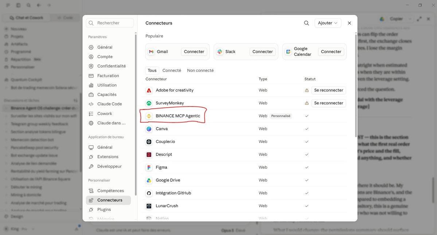437x235 pixels.
Task: Expand the Ajouter dropdown
Action: point(328,23)
